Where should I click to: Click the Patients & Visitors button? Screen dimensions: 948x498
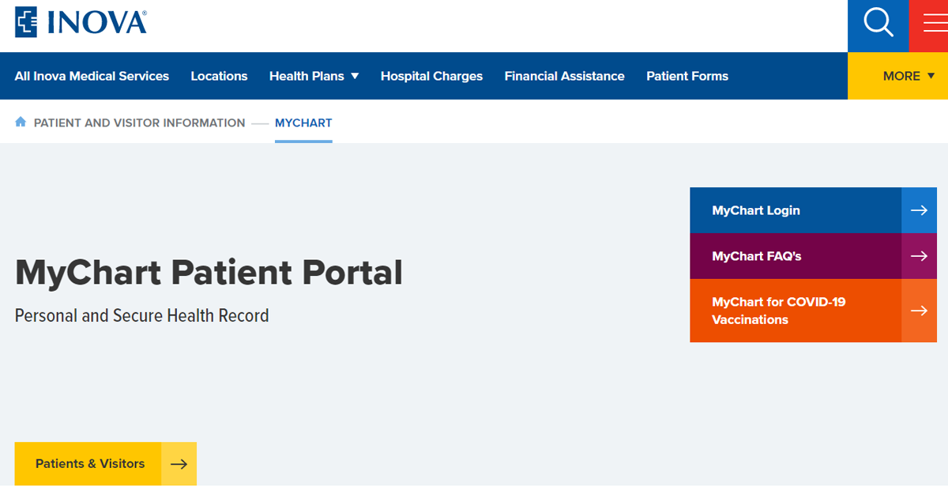click(89, 464)
